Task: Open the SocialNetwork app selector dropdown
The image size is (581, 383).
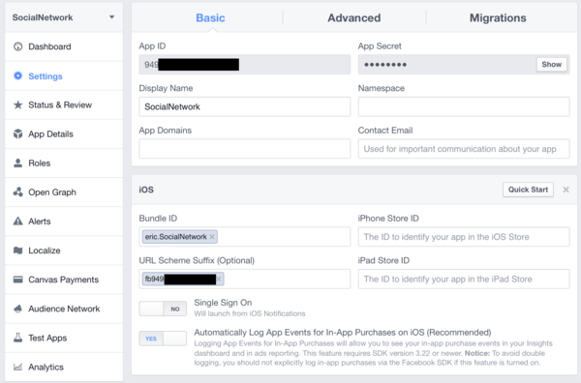Action: click(64, 17)
